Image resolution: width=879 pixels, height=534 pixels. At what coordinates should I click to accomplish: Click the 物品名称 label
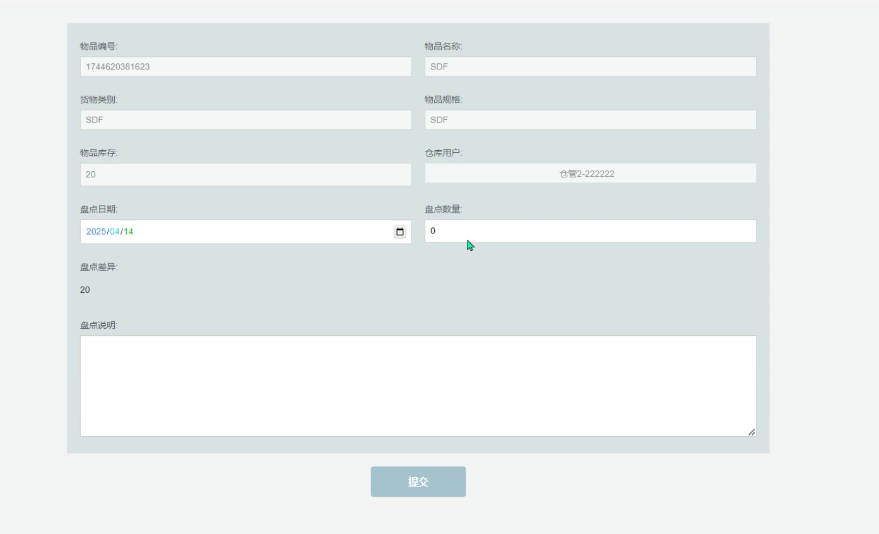(444, 46)
